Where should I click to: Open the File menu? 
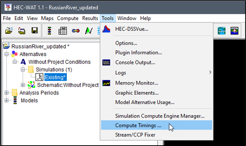[7, 18]
